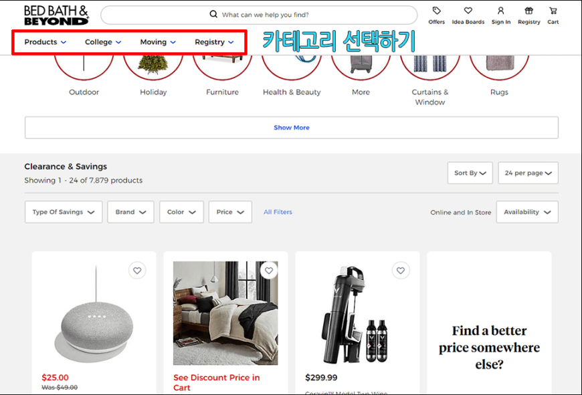Focus the search input field

coord(259,15)
